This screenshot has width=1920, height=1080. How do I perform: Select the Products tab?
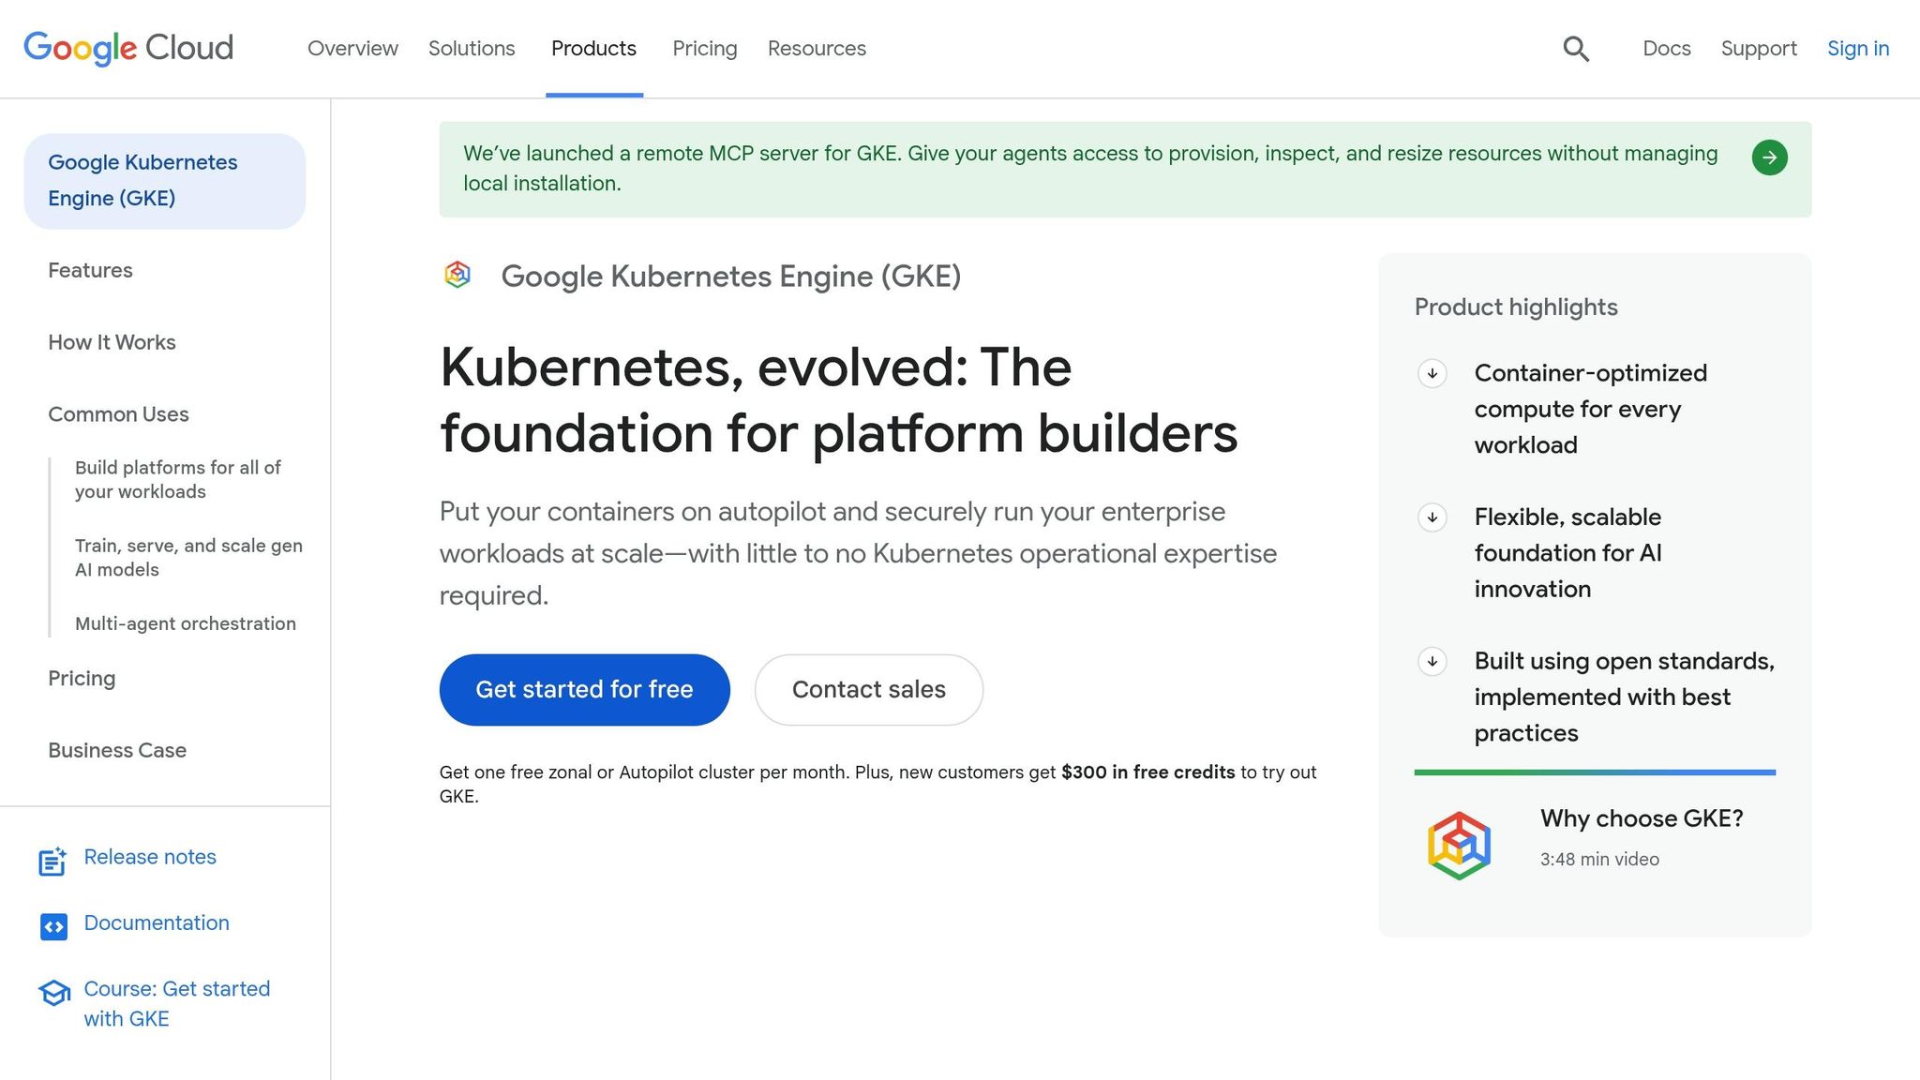(593, 49)
